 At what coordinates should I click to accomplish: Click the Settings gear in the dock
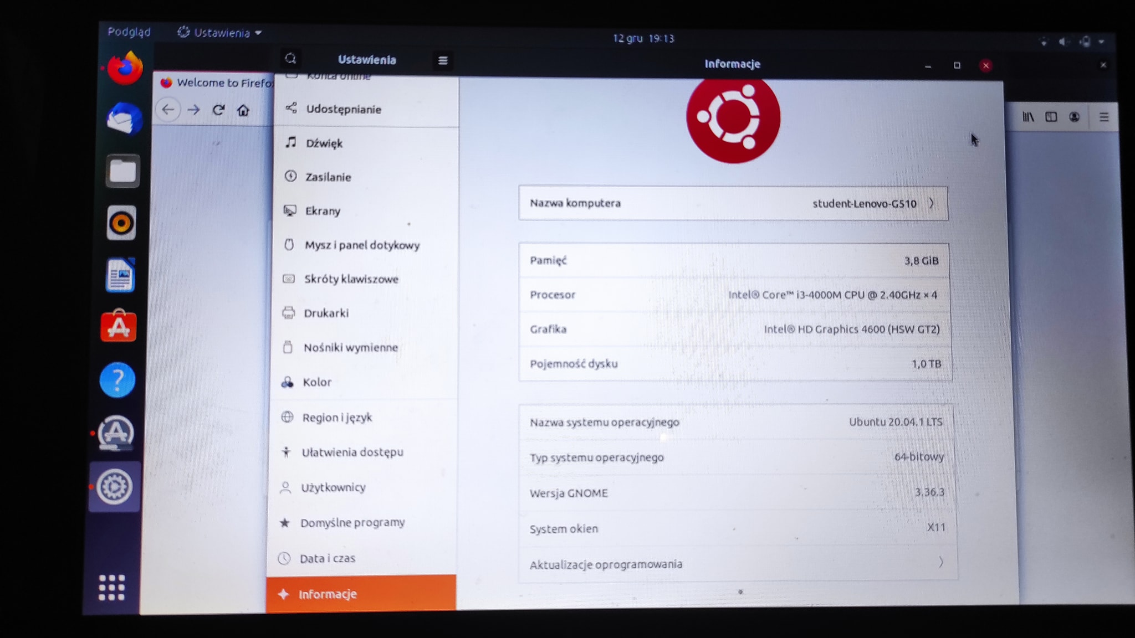(x=114, y=487)
